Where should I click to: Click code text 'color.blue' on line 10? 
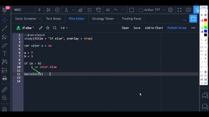tap(48, 67)
